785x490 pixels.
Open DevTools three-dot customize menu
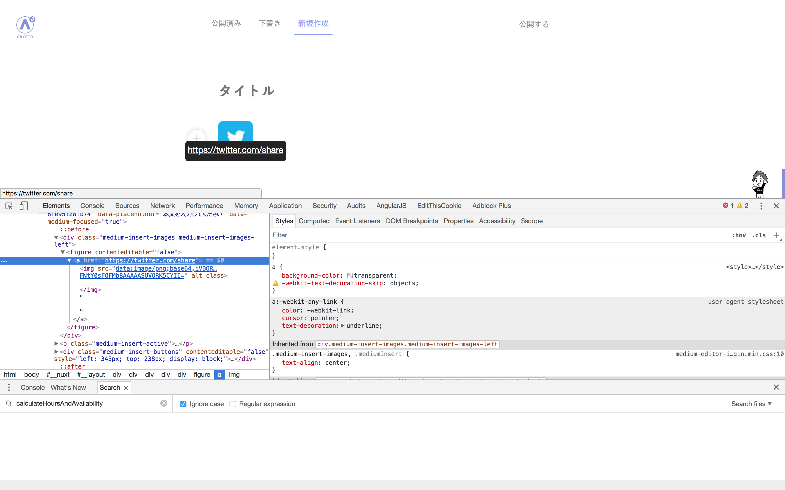click(x=761, y=206)
